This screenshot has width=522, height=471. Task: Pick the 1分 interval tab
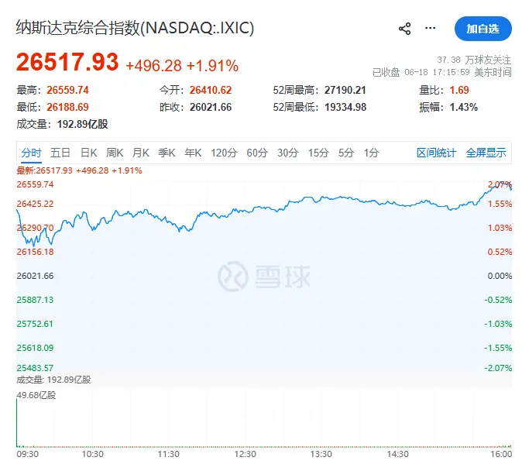click(372, 153)
